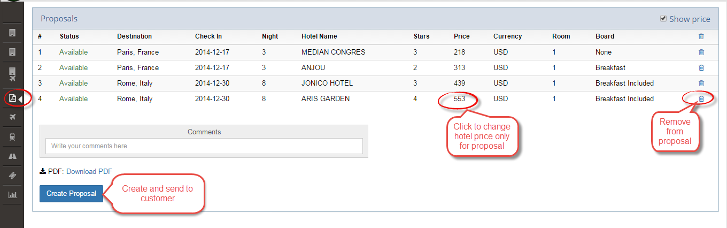Click trash icon in table header
Screen dimensions: 727x228
pyautogui.click(x=701, y=36)
